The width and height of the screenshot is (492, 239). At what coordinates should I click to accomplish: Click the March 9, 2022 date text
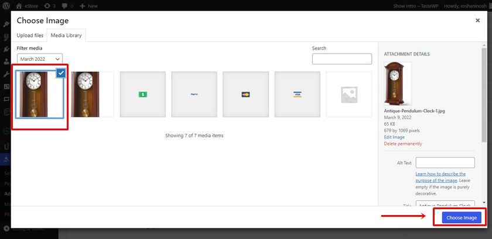[x=398, y=117]
